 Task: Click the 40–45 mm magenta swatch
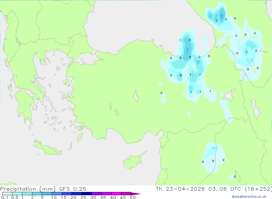point(116,194)
